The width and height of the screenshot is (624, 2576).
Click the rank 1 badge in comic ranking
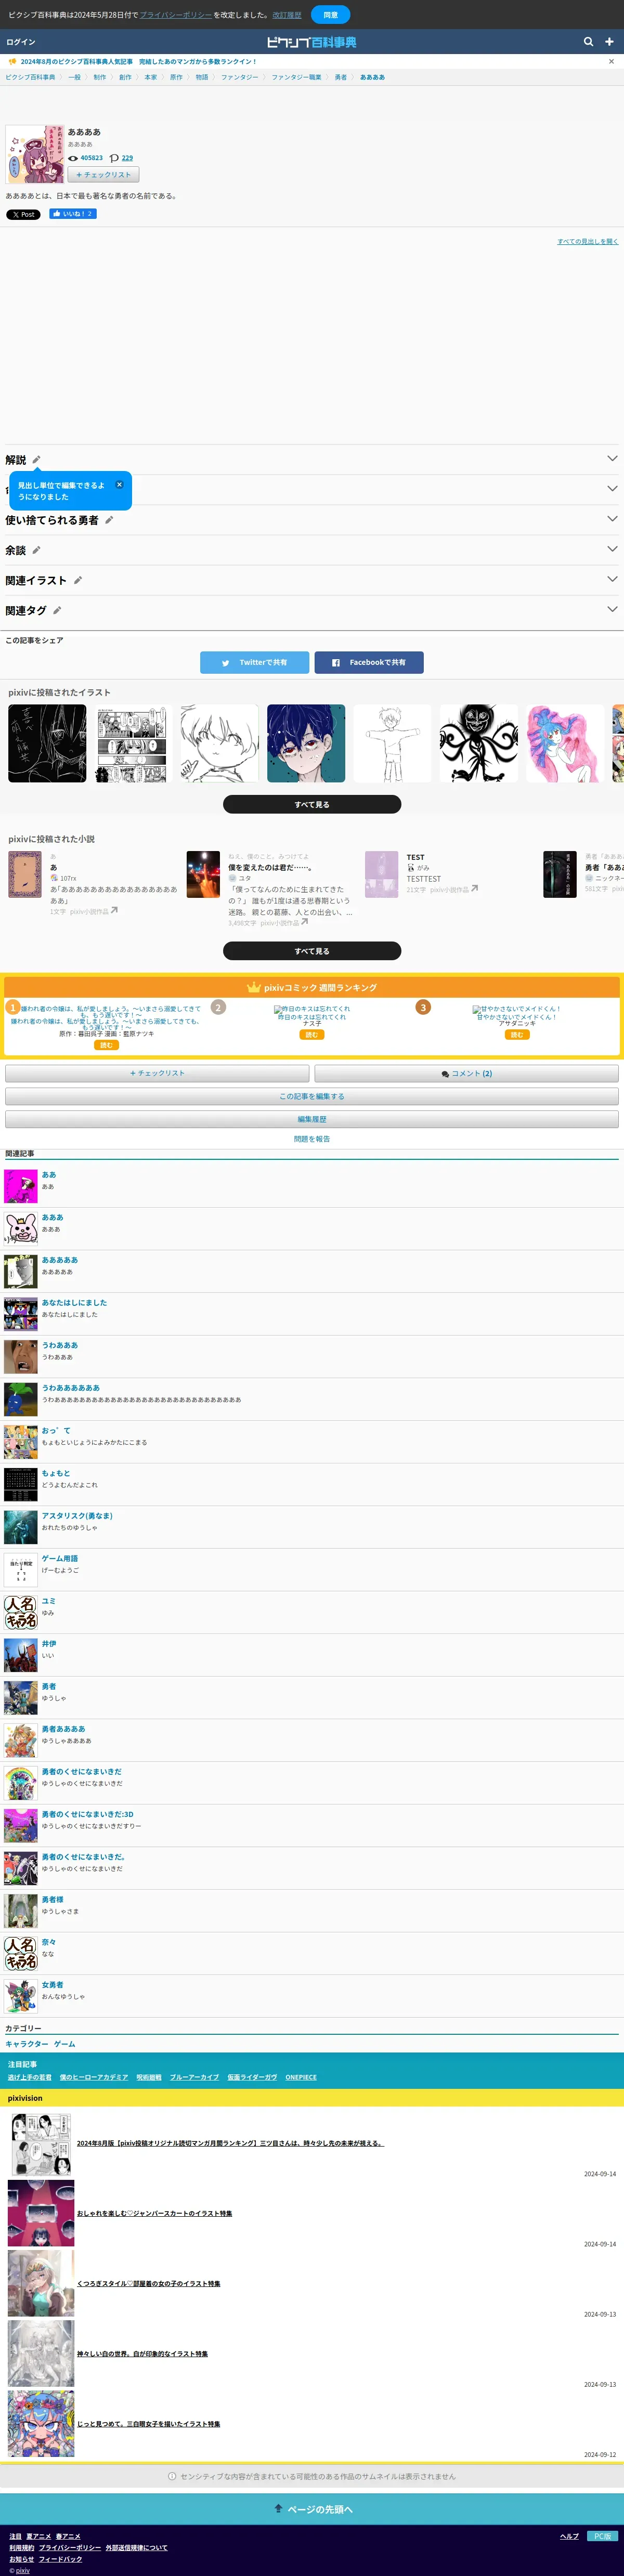[13, 1007]
